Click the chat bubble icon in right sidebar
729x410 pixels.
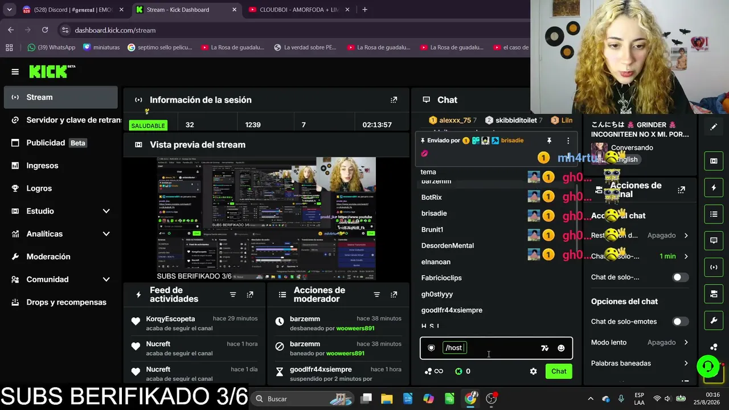pyautogui.click(x=714, y=240)
